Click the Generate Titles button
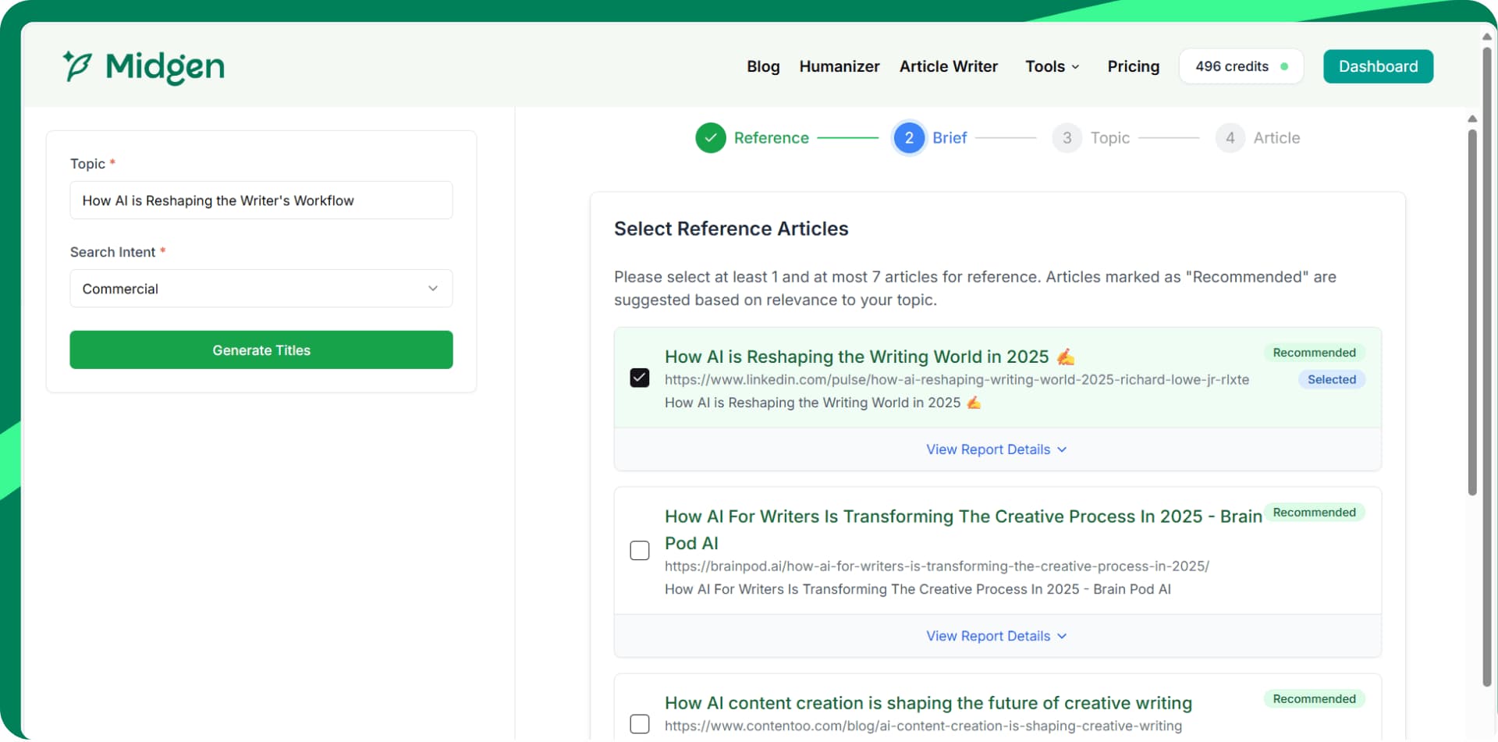The image size is (1498, 742). (x=261, y=350)
